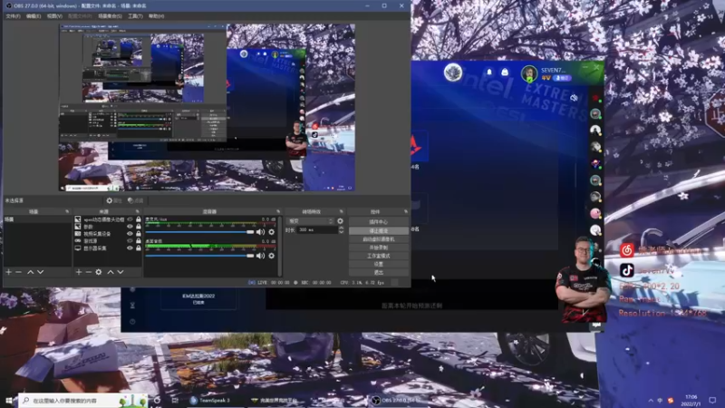
Task: Move the scene down in list
Action: [40, 272]
